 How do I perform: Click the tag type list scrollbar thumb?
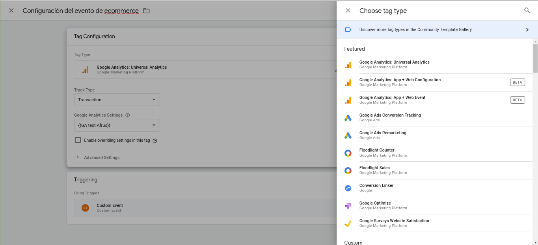[535, 58]
